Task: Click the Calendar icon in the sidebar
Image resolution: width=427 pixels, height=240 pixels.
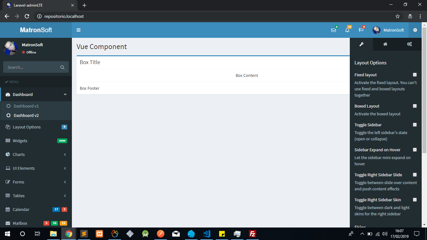Action: [8, 209]
